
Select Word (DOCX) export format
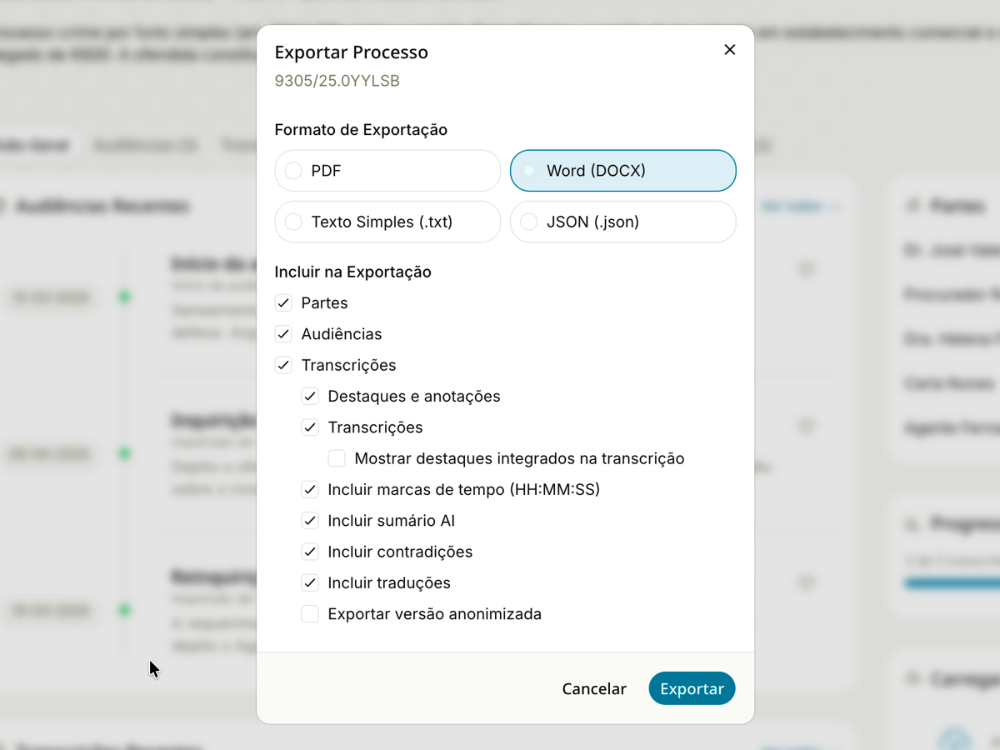click(x=623, y=171)
